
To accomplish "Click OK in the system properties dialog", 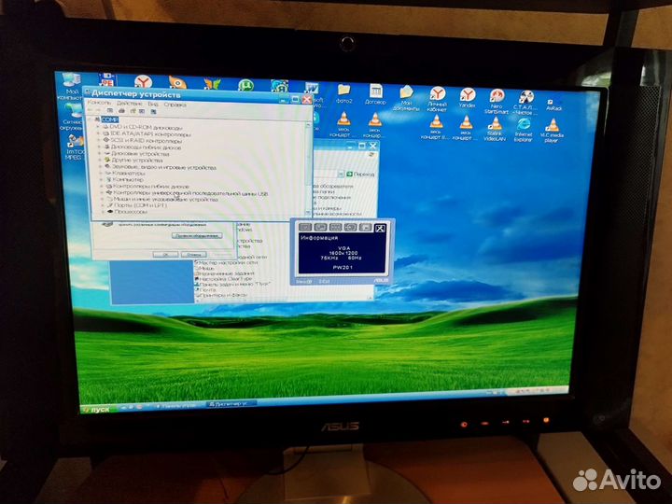I will pyautogui.click(x=165, y=255).
